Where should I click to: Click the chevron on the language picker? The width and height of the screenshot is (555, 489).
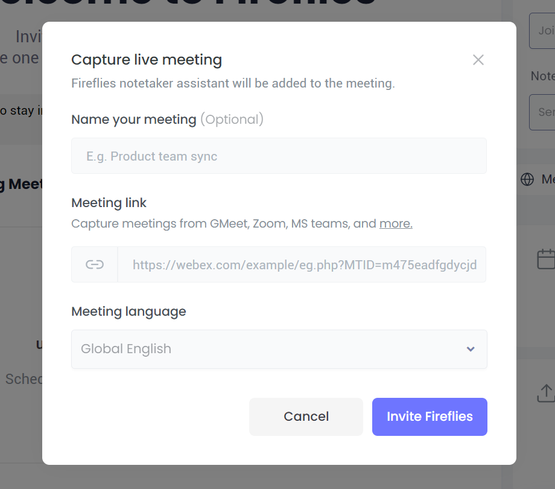[x=470, y=349]
